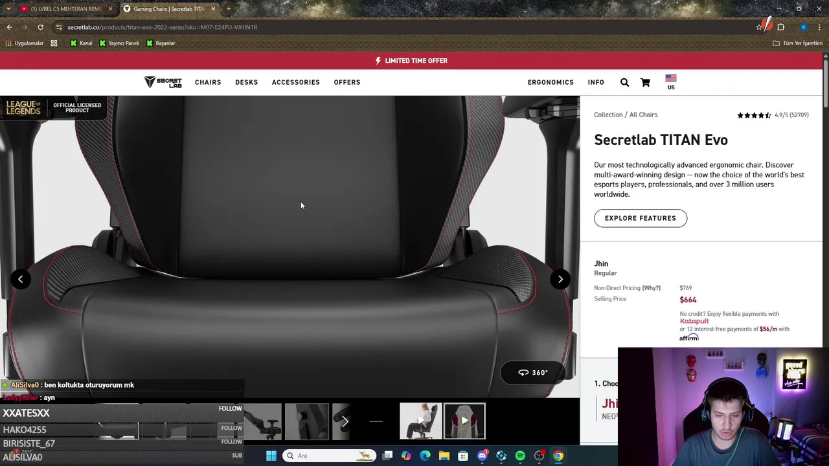829x466 pixels.
Task: Open the Affirm payment logo
Action: click(689, 337)
